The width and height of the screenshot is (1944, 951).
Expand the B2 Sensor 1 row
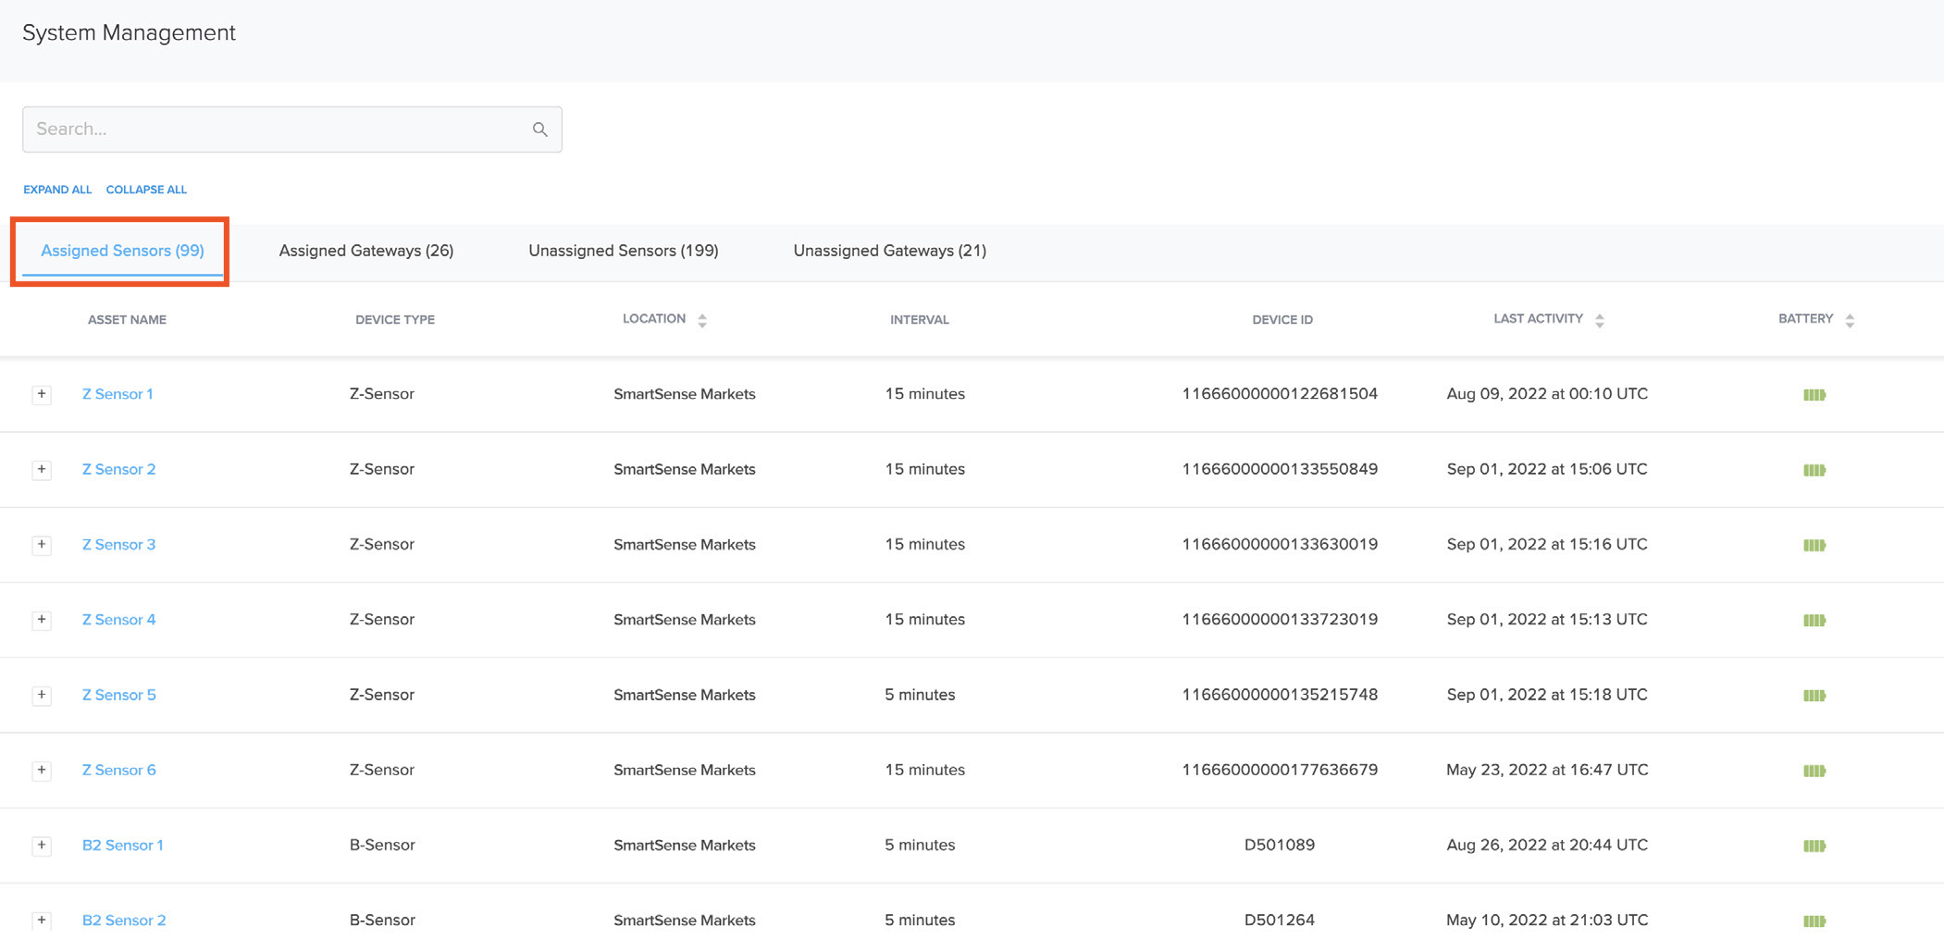click(x=42, y=845)
